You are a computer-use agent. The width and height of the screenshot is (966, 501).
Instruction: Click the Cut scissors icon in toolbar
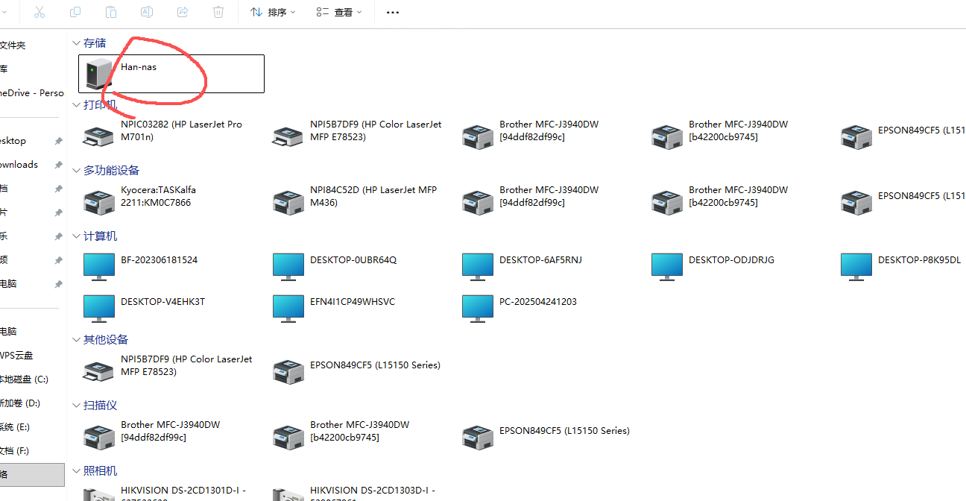coord(40,12)
